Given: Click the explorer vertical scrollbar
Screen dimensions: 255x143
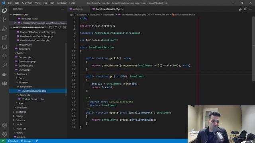Looking at the screenshot, I should [x=66, y=70].
